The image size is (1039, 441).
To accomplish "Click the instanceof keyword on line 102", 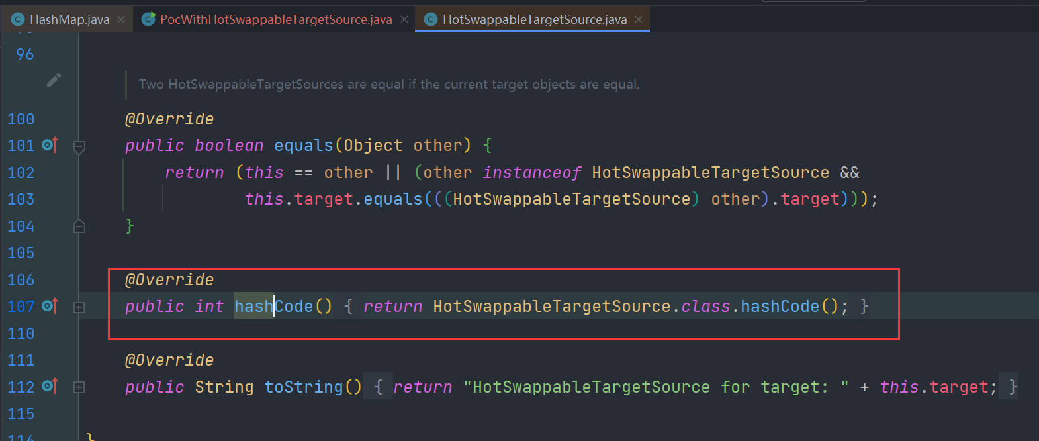I will point(531,173).
